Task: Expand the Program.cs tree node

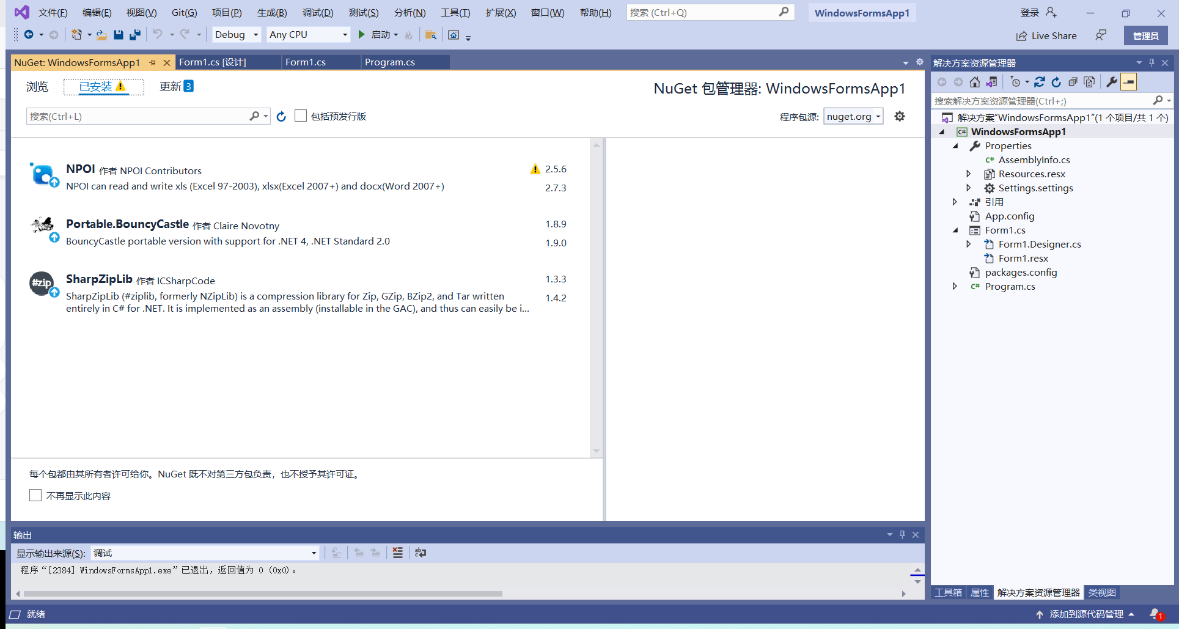Action: point(955,286)
